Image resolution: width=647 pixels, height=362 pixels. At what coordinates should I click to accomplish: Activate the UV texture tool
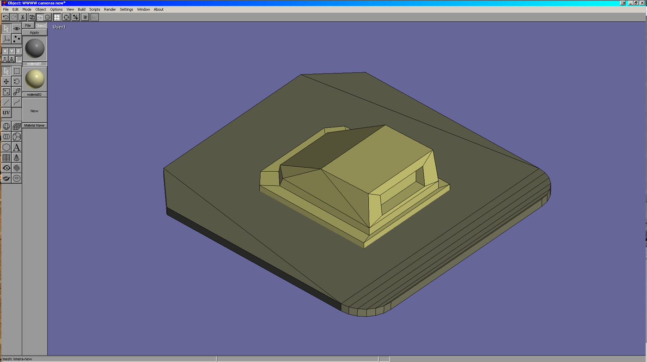(x=6, y=113)
